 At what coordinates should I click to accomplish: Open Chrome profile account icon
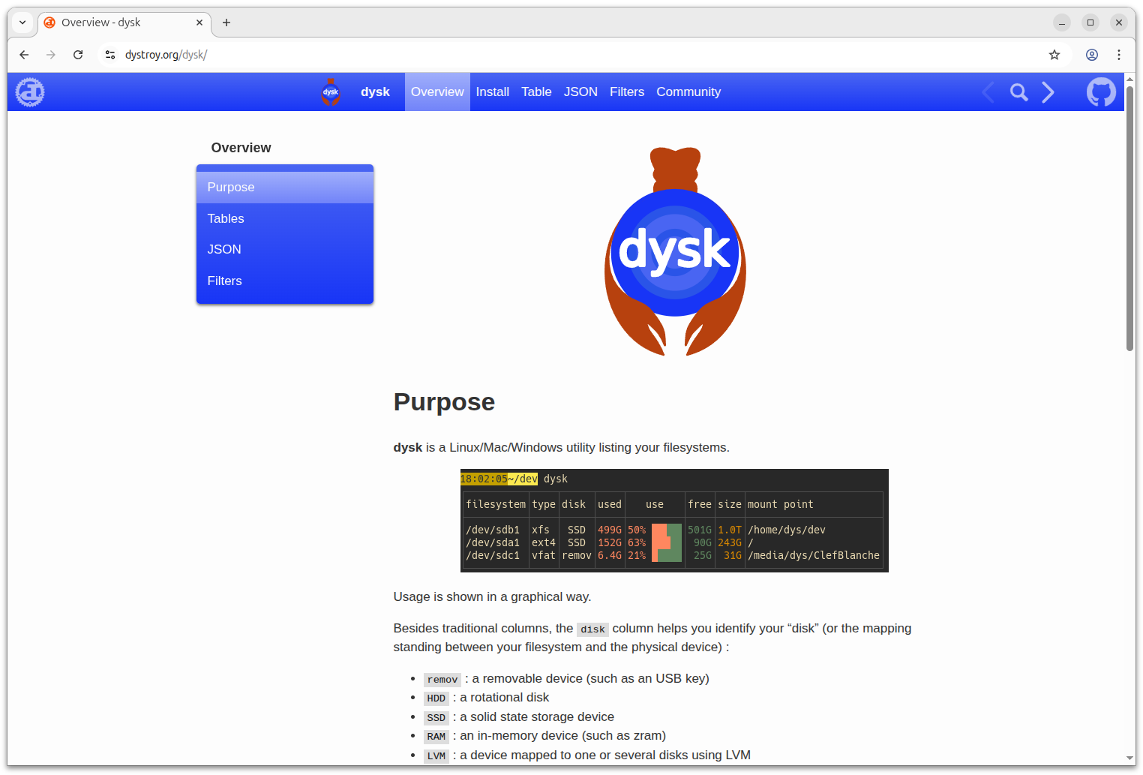1092,55
